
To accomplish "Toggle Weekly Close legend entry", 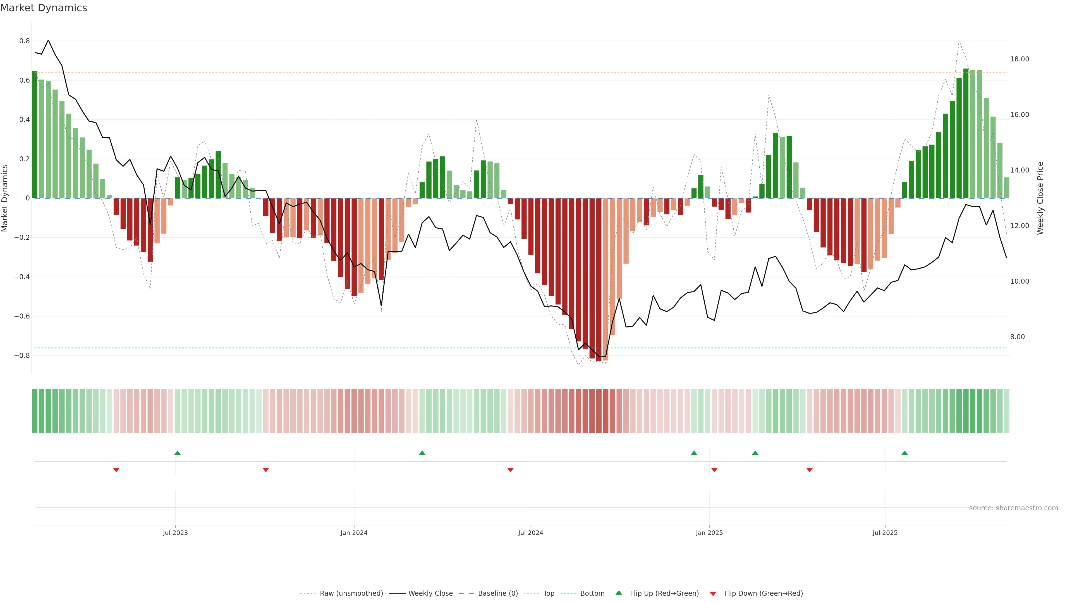I will coord(430,593).
